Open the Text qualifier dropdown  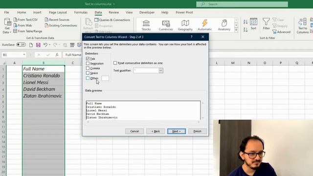[161, 70]
